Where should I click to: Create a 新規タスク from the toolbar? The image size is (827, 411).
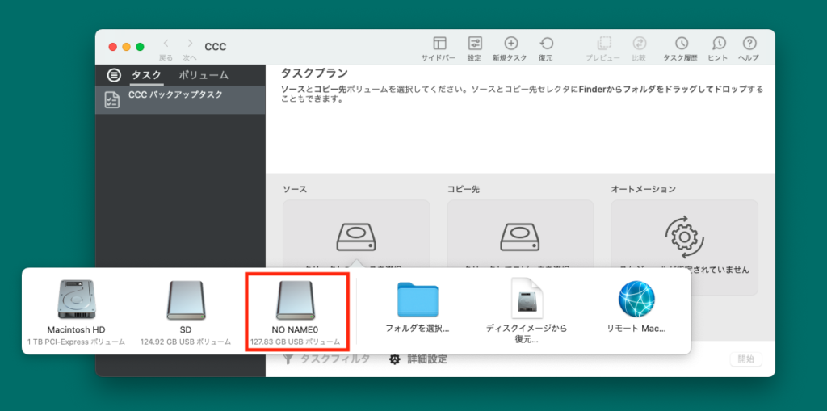[x=510, y=44]
